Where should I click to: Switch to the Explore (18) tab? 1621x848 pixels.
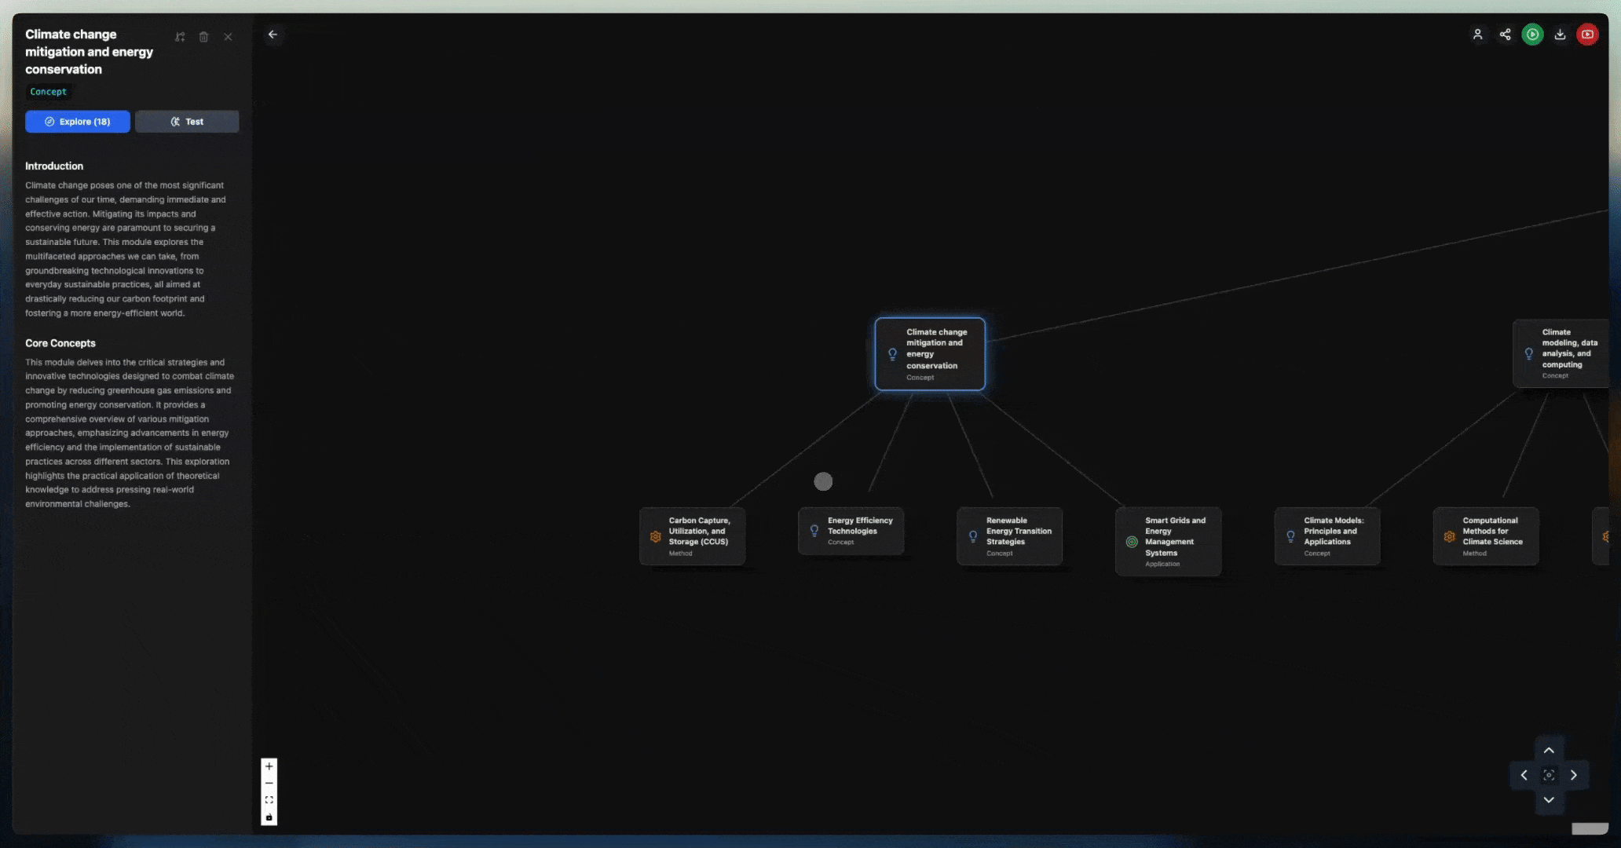[x=77, y=122]
